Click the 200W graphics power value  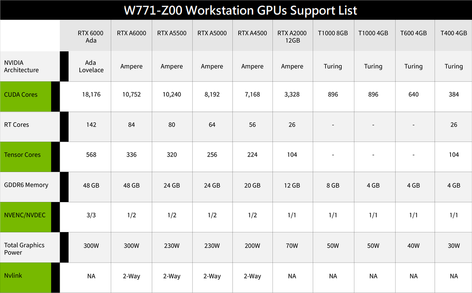(252, 246)
